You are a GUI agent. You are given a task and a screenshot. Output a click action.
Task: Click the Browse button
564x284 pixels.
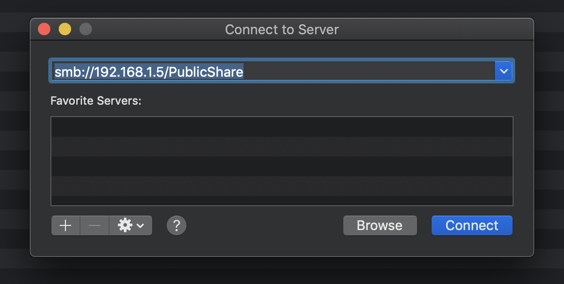pyautogui.click(x=380, y=225)
